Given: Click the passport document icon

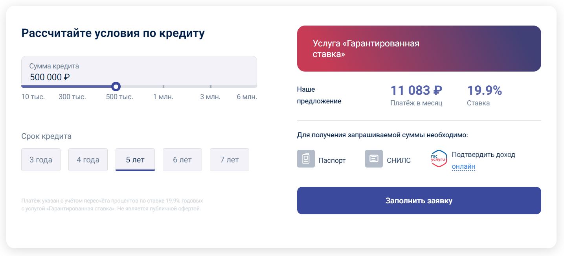Looking at the screenshot, I should tap(306, 159).
